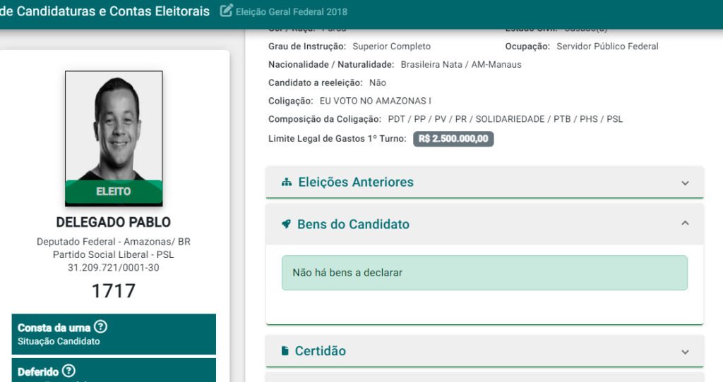
Task: Click the help icon next to Consta da urna
Action: click(101, 327)
